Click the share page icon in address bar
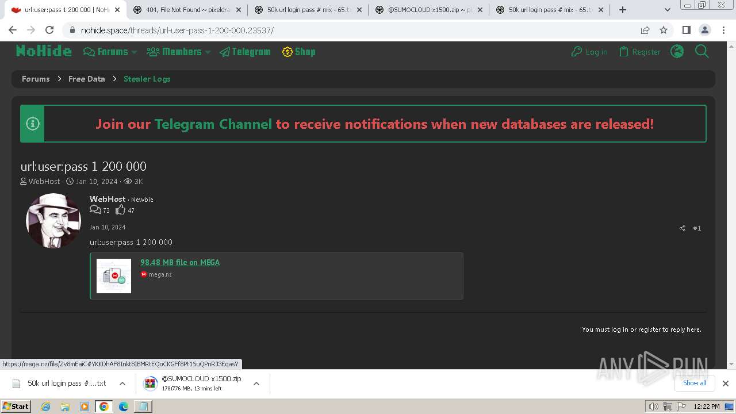Viewport: 736px width, 414px height. point(645,30)
